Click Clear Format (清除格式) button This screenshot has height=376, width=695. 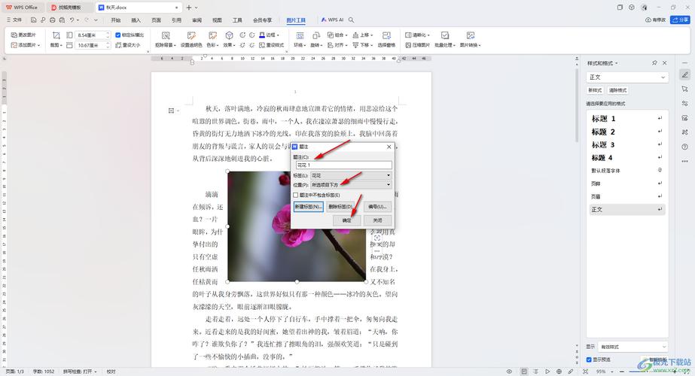click(x=617, y=90)
